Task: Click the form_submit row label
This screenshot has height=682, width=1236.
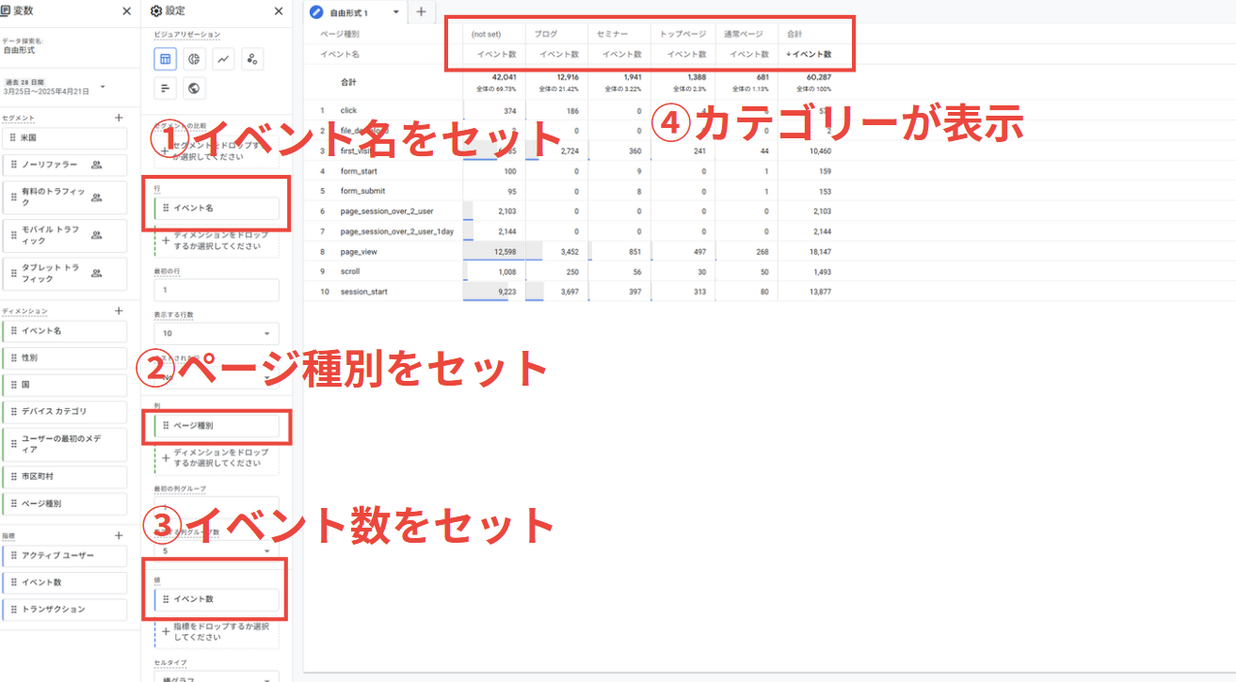Action: [x=362, y=191]
